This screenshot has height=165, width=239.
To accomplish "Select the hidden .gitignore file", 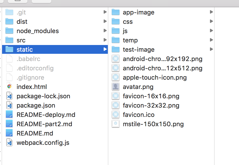I will 30,78.
